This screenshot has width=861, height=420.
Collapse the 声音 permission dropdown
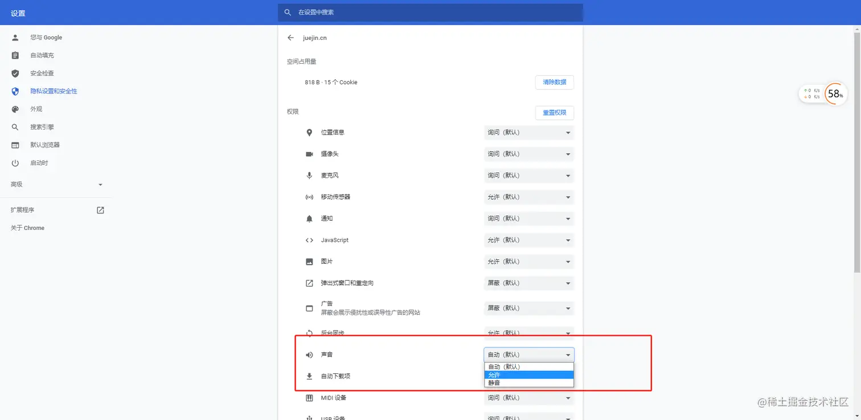click(x=528, y=355)
